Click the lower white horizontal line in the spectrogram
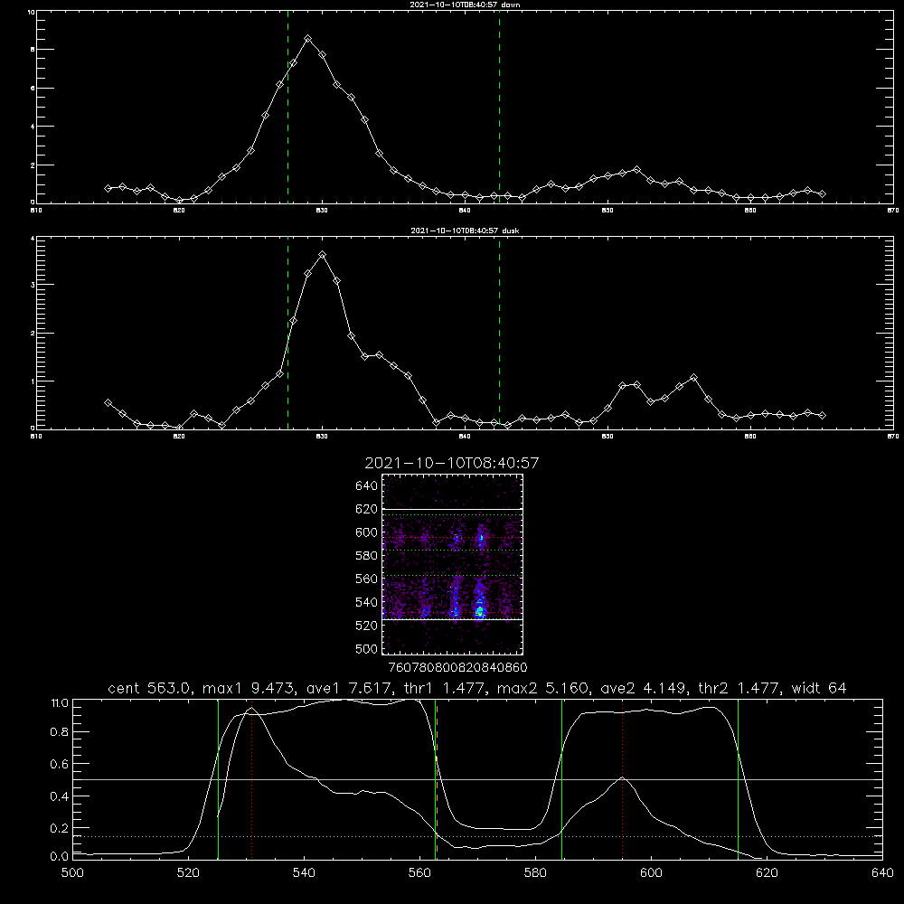904x904 pixels. pos(453,619)
